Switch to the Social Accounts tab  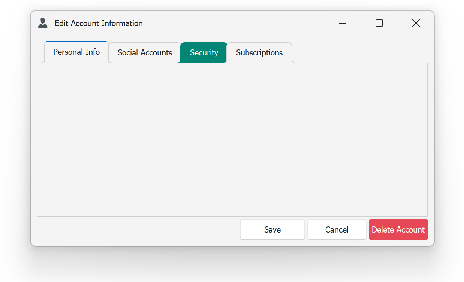144,52
